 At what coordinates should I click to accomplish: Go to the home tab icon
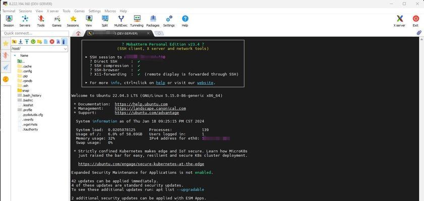point(78,33)
